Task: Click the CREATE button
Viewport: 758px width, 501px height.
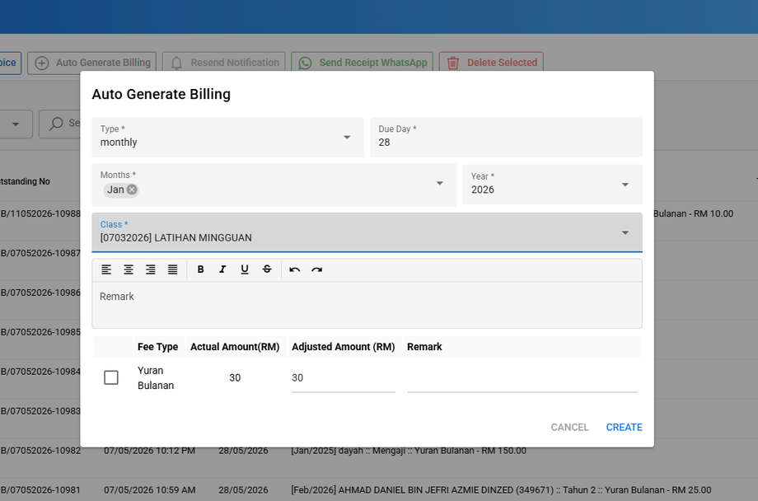Action: click(x=624, y=428)
